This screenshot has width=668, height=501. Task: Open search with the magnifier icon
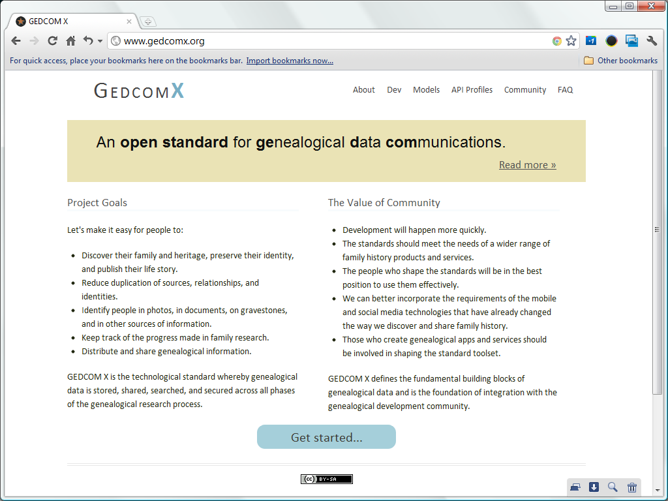613,487
